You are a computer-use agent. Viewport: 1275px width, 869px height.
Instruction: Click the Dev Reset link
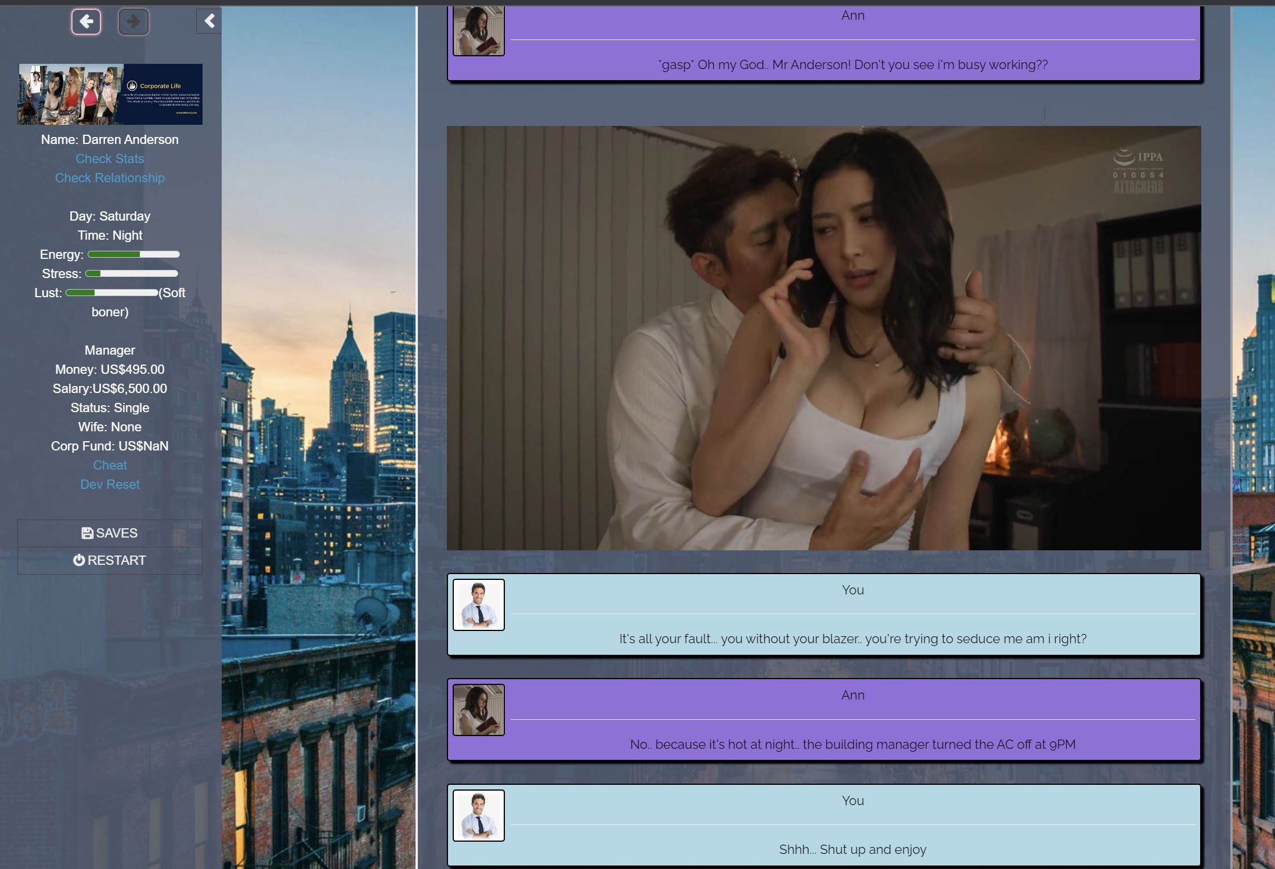(x=110, y=484)
